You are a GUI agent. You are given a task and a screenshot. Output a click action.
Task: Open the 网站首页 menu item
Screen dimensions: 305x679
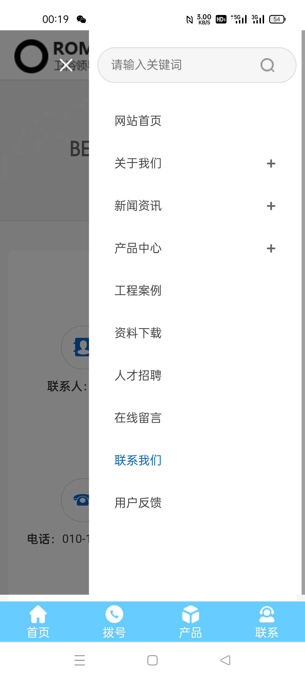pyautogui.click(x=138, y=121)
